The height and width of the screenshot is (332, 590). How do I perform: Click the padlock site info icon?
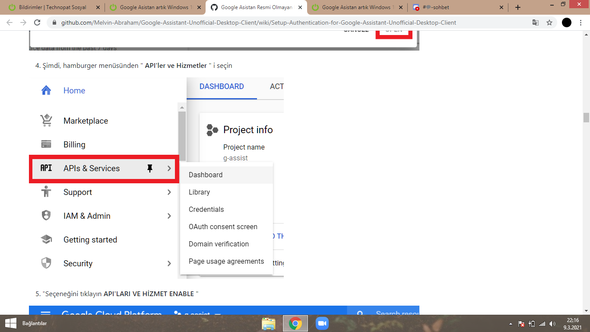tap(54, 22)
